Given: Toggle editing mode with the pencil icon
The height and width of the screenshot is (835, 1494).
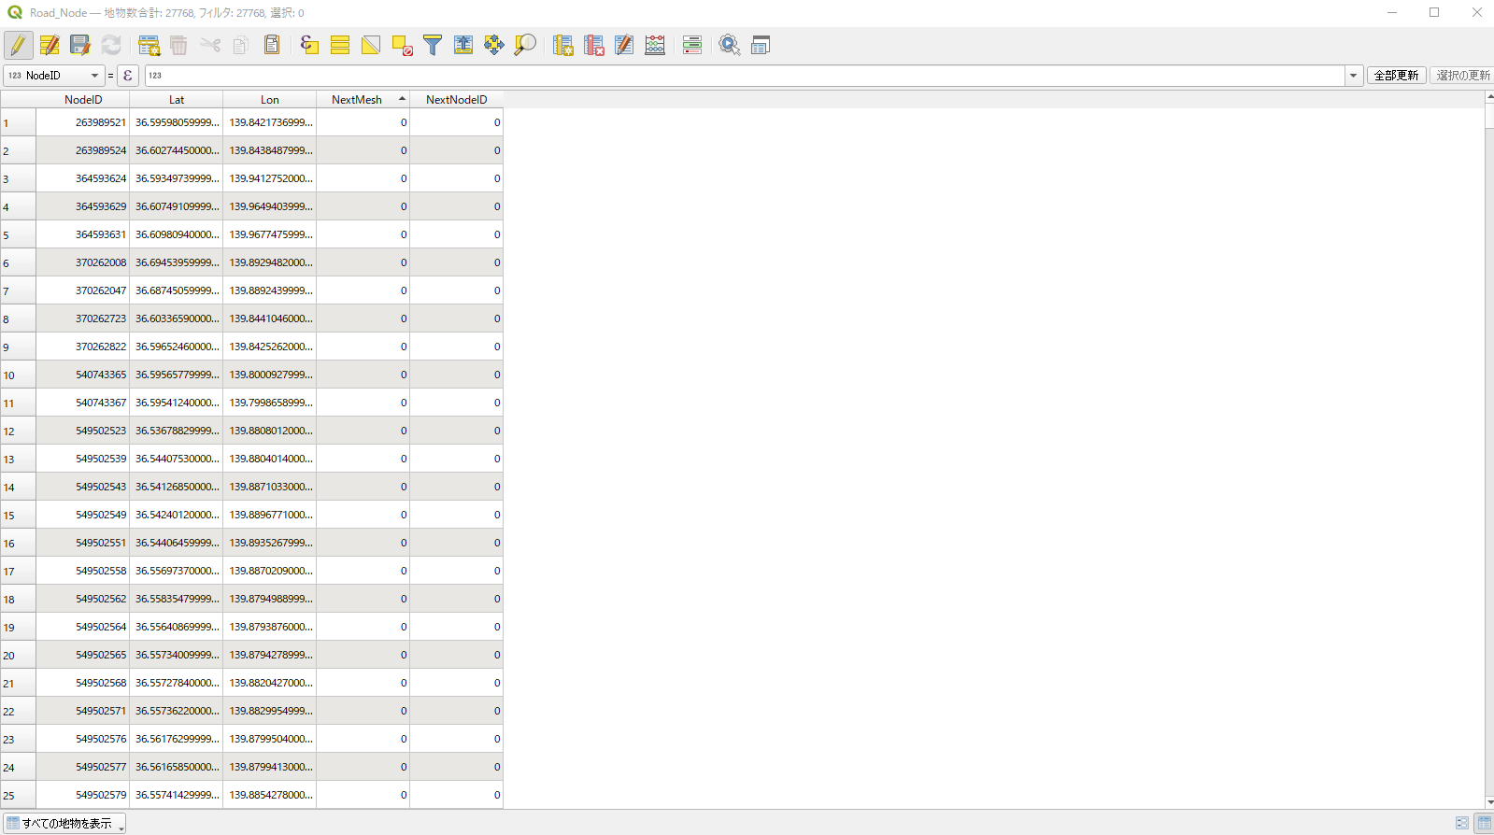Looking at the screenshot, I should pos(19,45).
